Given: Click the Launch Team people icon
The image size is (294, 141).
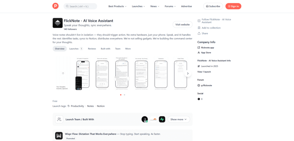Looking at the screenshot, I should (59, 119).
